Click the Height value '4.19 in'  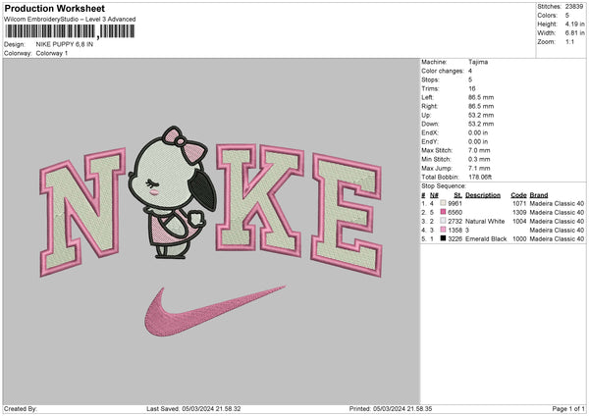574,24
